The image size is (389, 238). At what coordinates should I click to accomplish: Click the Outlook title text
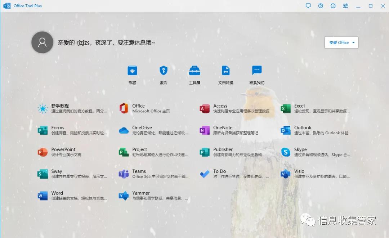303,128
